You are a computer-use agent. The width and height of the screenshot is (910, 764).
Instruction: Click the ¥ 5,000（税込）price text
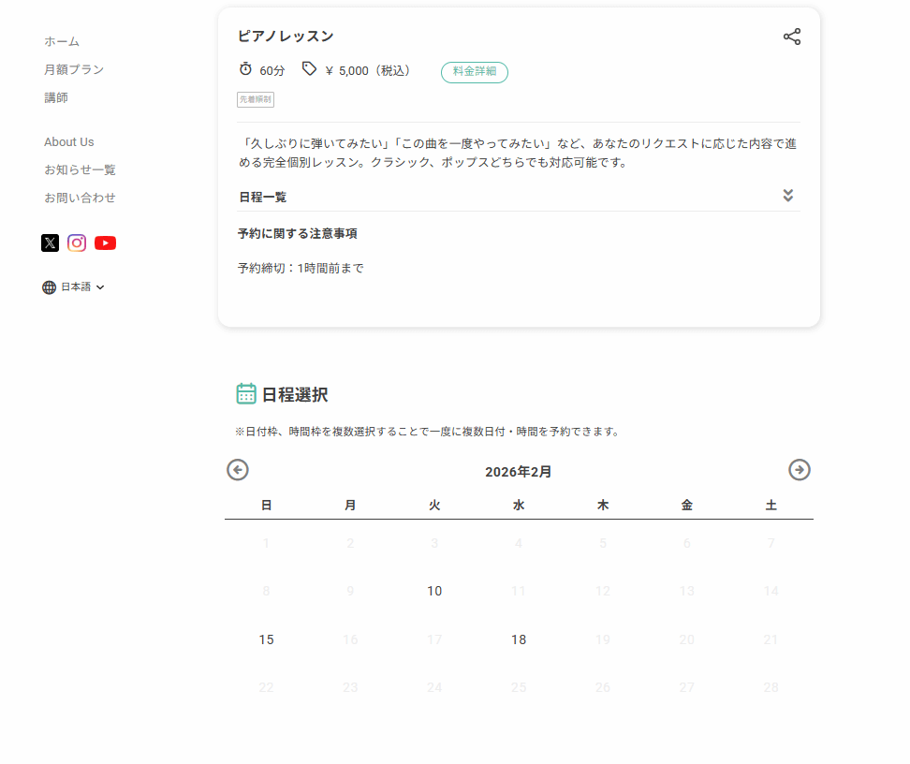368,71
